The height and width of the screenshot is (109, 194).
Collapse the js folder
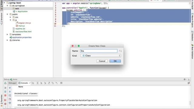tap(10, 20)
